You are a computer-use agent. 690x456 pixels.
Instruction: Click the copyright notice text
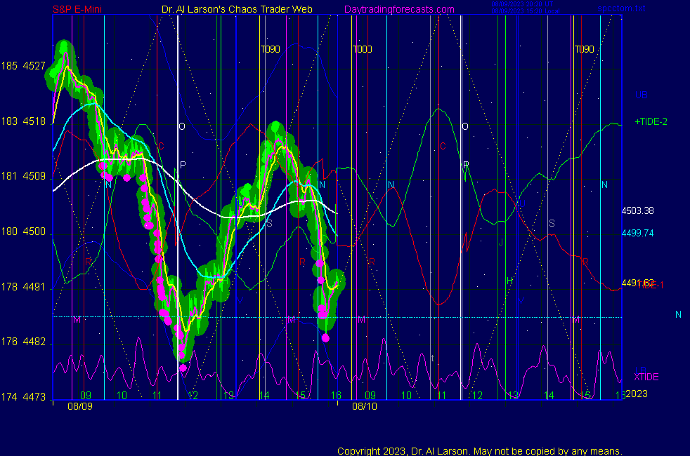coord(479,450)
